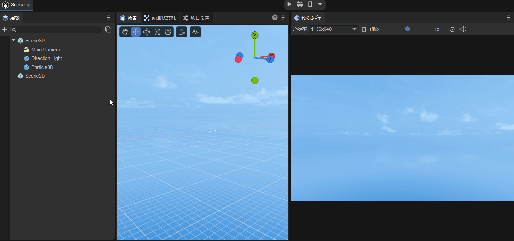Select the hand pan tool
514x241 pixels.
pyautogui.click(x=125, y=32)
